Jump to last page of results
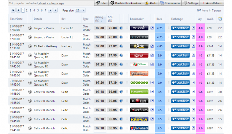 pyautogui.click(x=55, y=10)
